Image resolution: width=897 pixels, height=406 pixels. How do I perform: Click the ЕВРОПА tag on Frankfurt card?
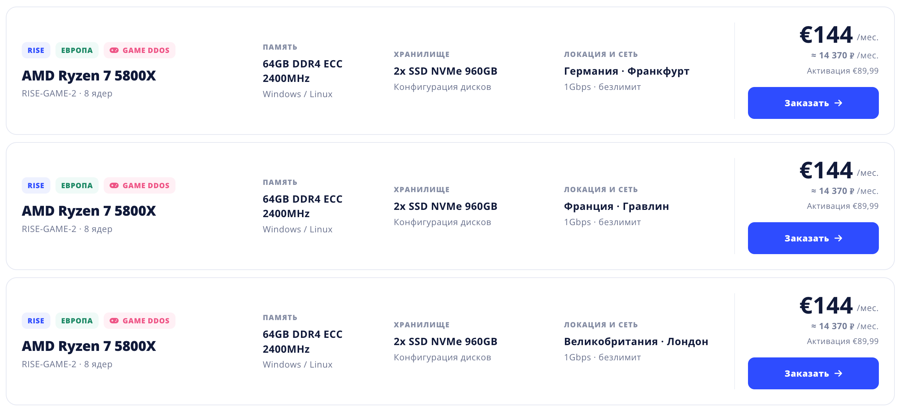click(x=77, y=50)
